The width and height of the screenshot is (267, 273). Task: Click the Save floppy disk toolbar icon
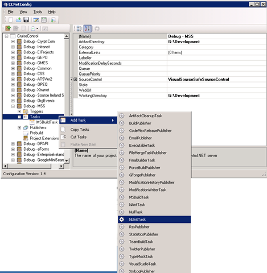tap(26, 20)
